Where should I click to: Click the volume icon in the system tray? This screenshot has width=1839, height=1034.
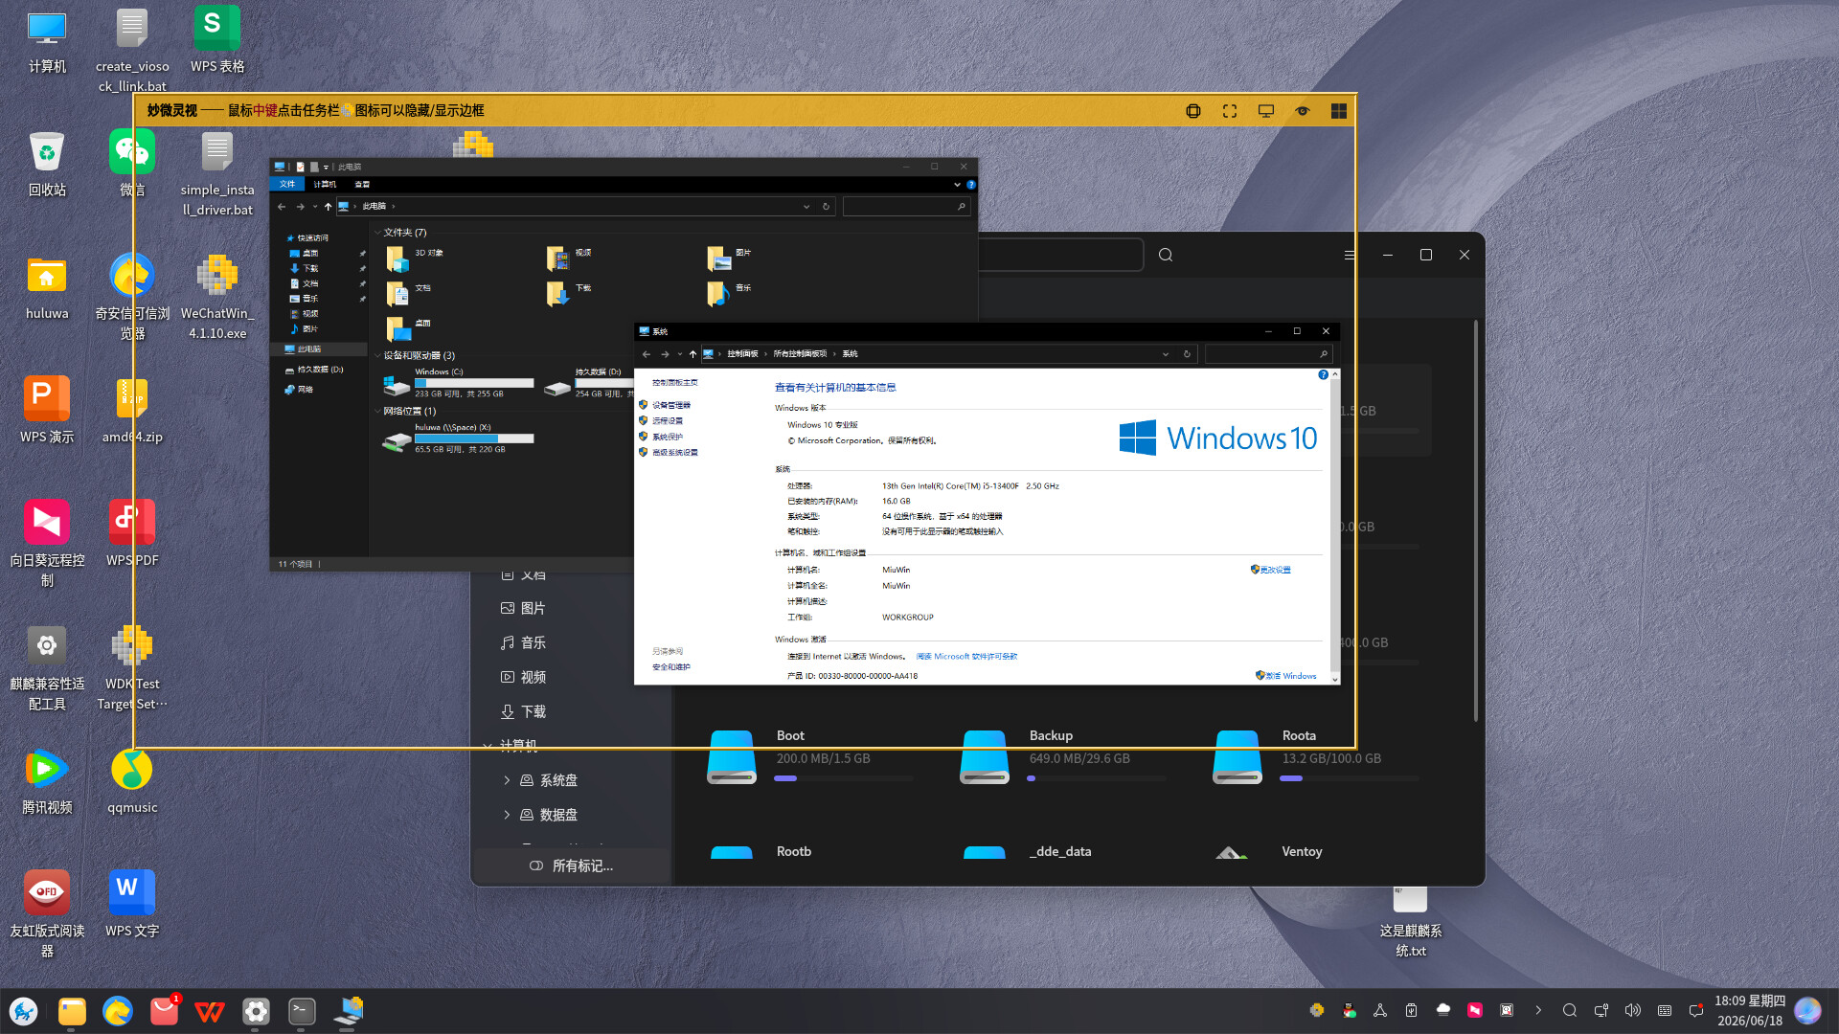[1632, 1010]
